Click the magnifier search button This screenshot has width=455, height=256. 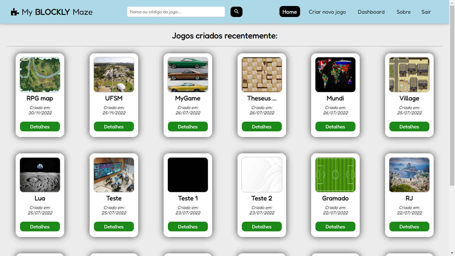pyautogui.click(x=236, y=12)
